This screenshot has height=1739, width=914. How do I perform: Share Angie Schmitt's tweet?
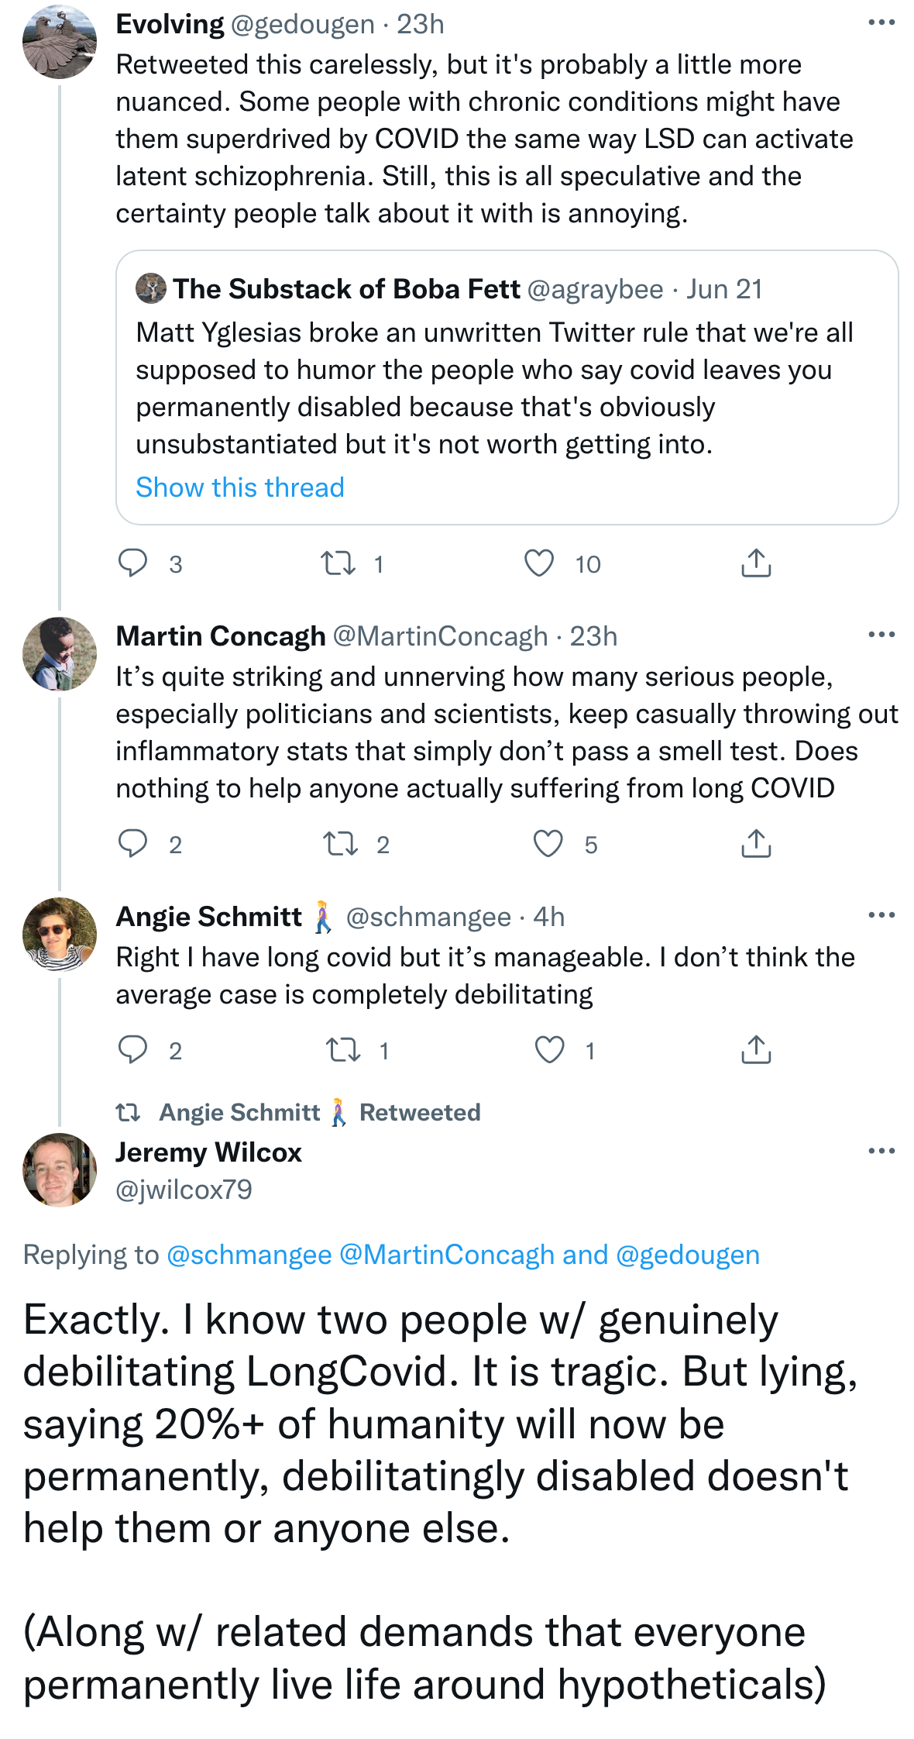(756, 1050)
